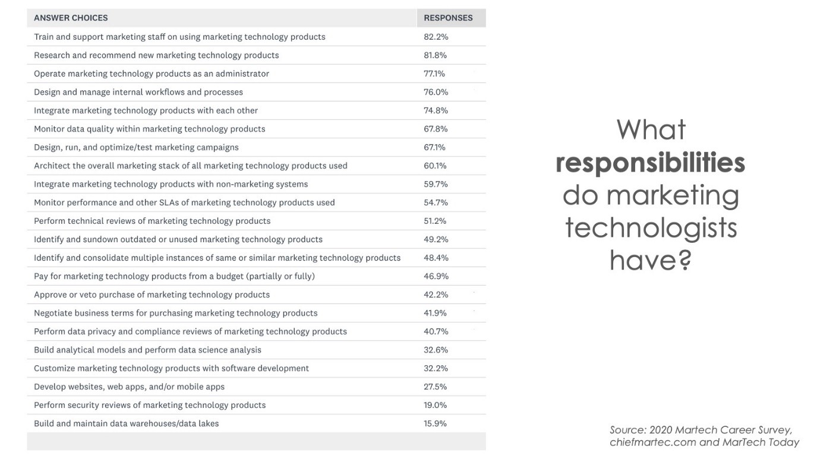
Task: Click the 46.9% response value
Action: [x=436, y=276]
